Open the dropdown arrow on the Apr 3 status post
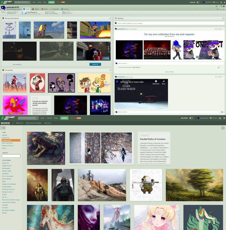Viewport: 226px width, 230px height. click(x=223, y=77)
